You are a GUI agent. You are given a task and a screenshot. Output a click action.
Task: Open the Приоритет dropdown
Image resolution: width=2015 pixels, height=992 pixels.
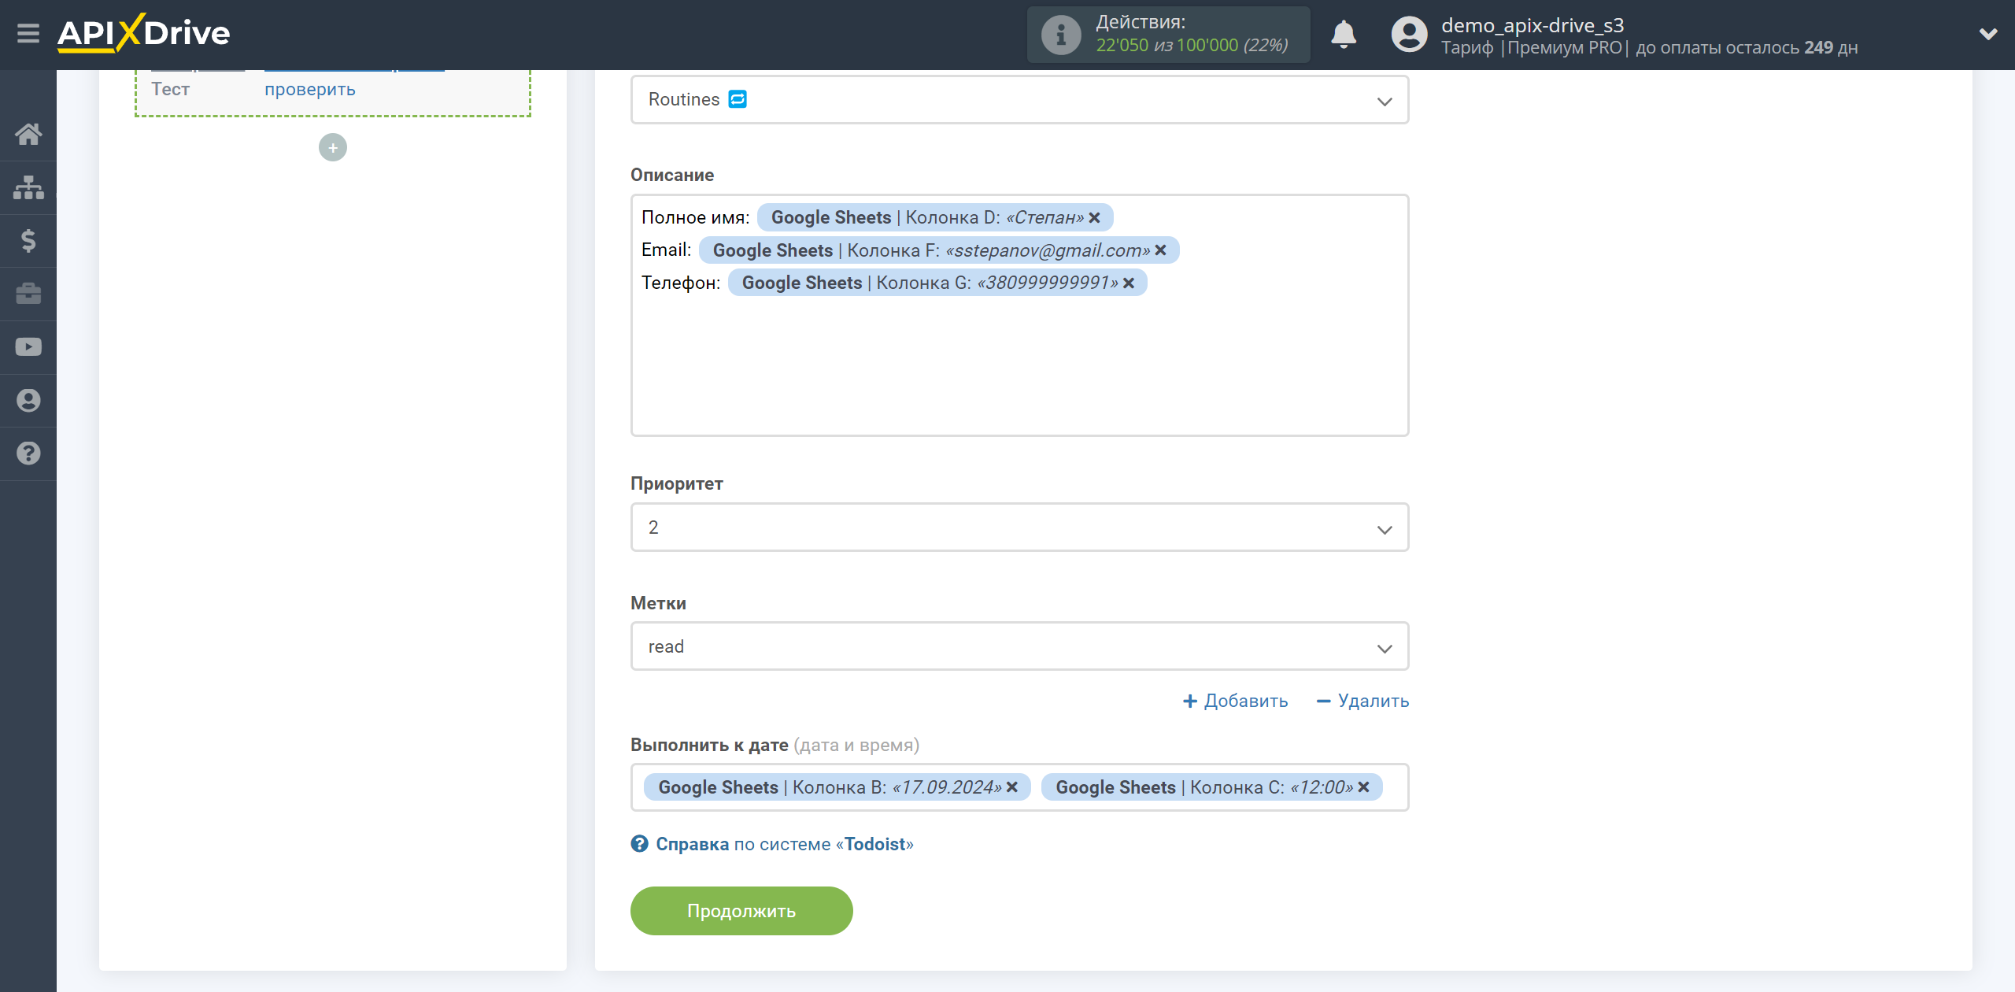[1019, 527]
